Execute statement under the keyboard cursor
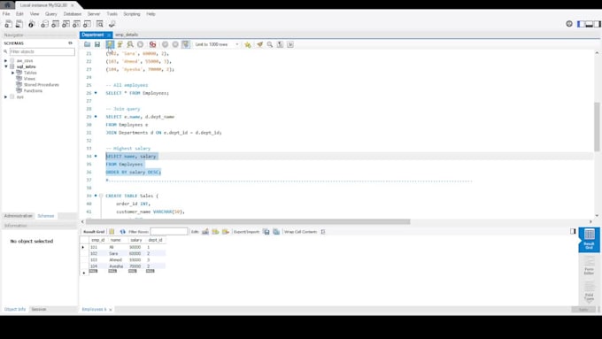The width and height of the screenshot is (602, 339). [x=120, y=44]
